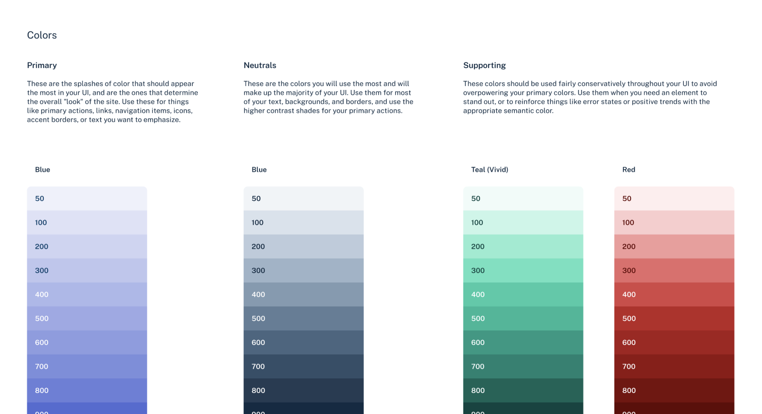Select the Teal (Vivid) 50 swatch
Image resolution: width=762 pixels, height=414 pixels.
point(523,198)
